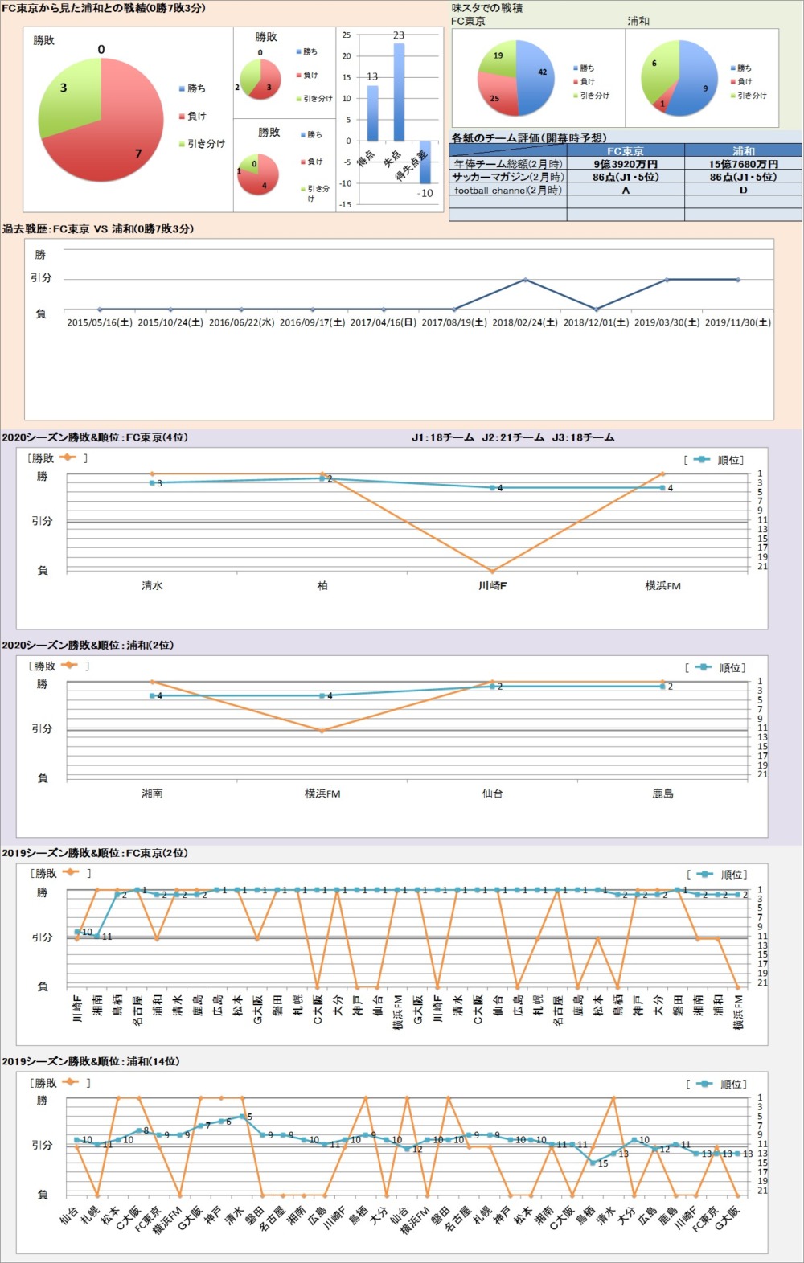Select the 浦和 column header in the evaluation table
804x1263 pixels.
click(x=743, y=150)
